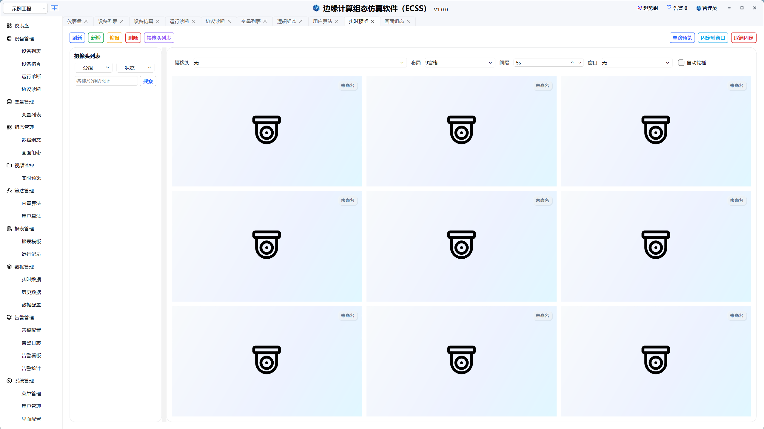Viewport: 764px width, 429px height.
Task: Close the 实时预览 tab
Action: (x=372, y=21)
